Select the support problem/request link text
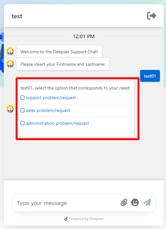This screenshot has width=166, height=229. 51,98
